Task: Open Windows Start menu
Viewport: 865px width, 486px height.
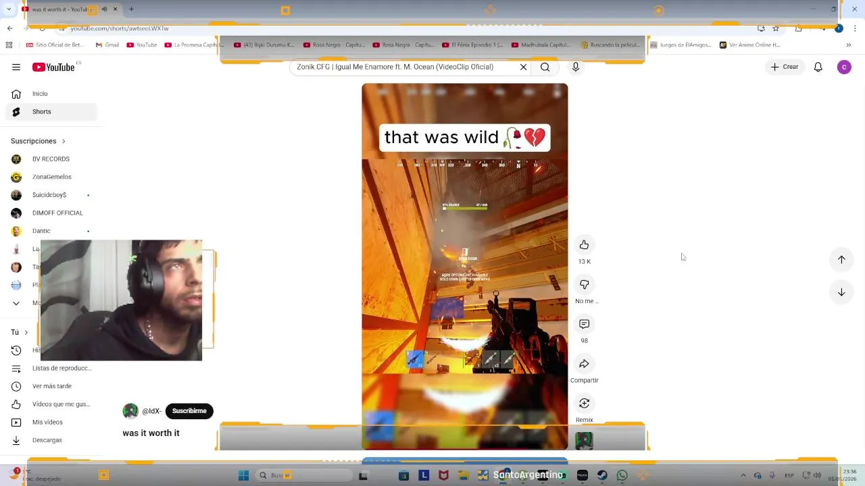Action: coord(243,475)
